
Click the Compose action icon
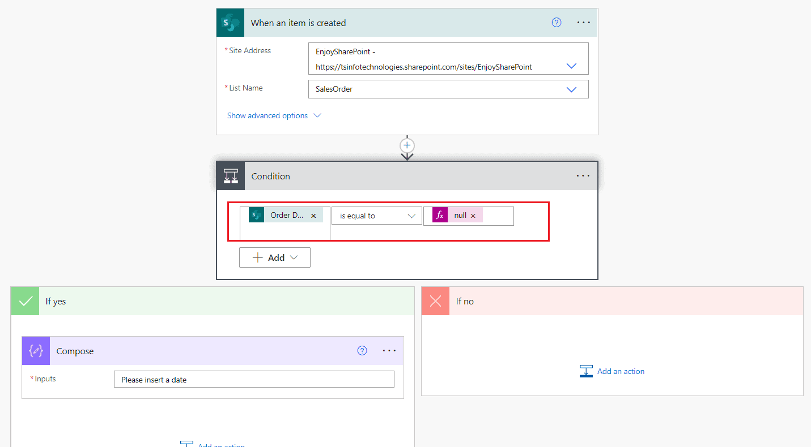click(35, 350)
